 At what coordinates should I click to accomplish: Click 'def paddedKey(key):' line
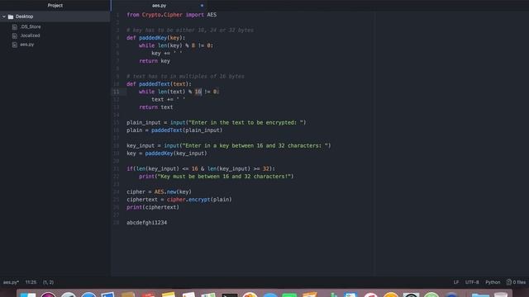(156, 38)
